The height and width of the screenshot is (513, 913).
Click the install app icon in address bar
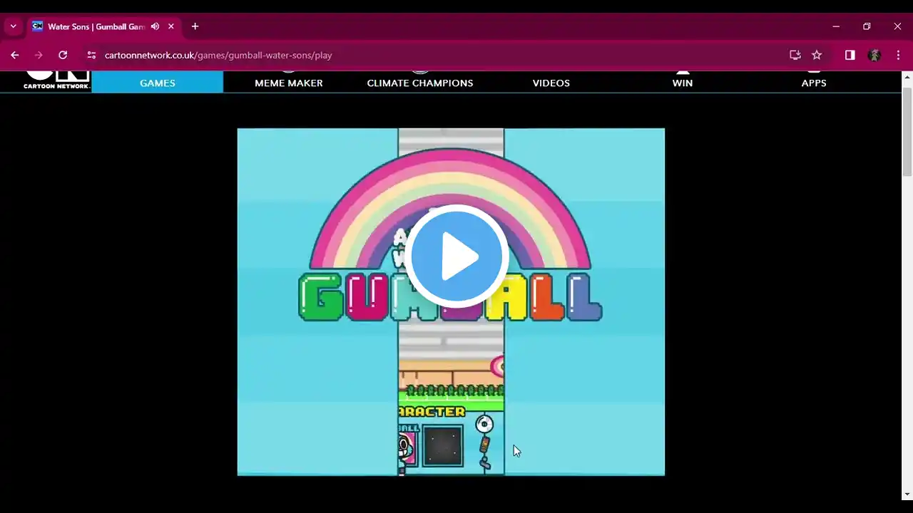point(795,55)
